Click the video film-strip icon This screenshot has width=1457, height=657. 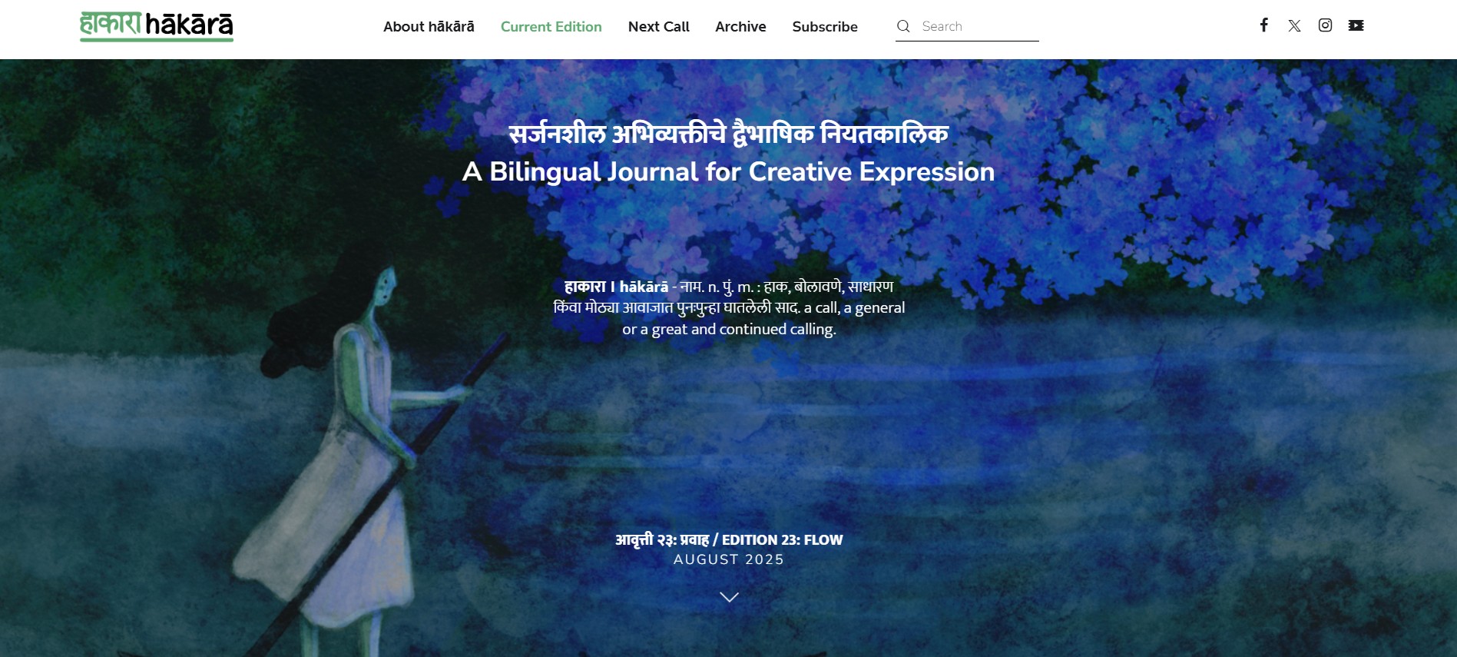(1356, 25)
